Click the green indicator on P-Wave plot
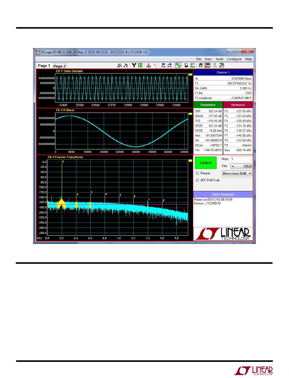This screenshot has height=378, width=289. point(190,113)
